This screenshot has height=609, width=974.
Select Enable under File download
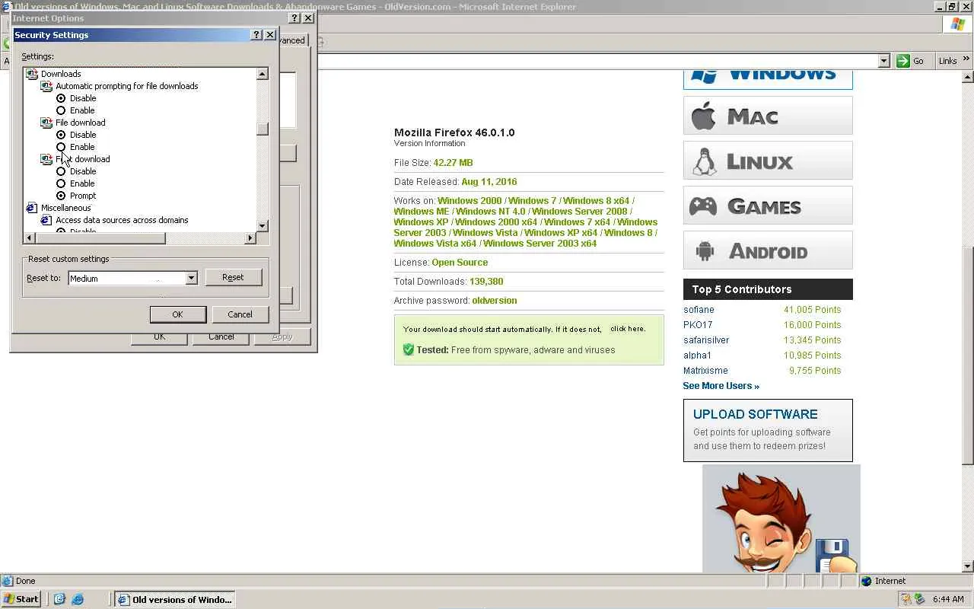[61, 147]
